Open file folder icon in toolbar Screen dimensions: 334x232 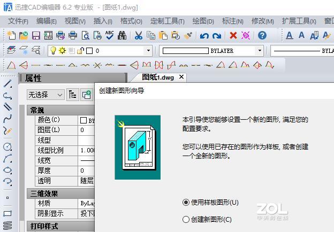point(24,35)
